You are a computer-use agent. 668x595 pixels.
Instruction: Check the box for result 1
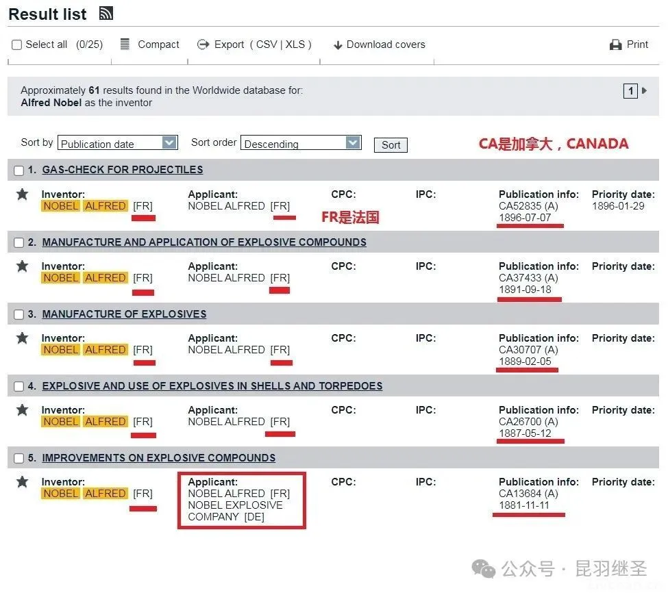18,170
